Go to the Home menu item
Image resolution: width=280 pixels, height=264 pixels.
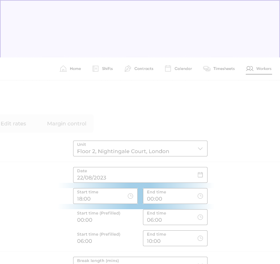click(70, 69)
